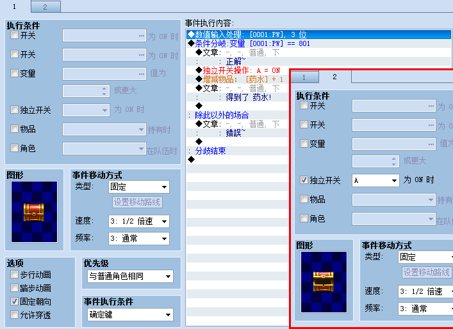
Task: Open the 独立开关 dropdown on page 1
Action: point(86,110)
